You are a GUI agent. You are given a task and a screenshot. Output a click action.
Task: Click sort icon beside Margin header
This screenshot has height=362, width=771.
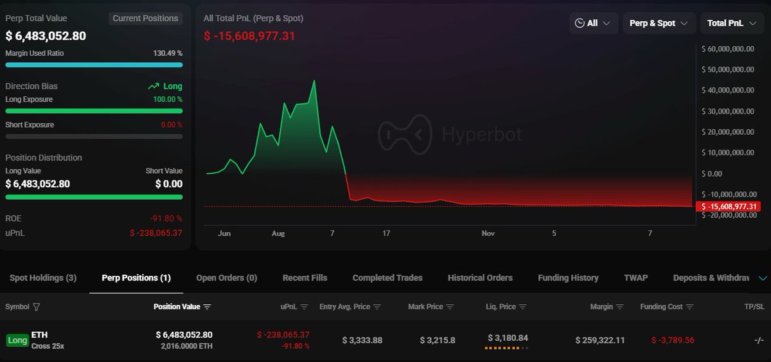pos(620,307)
